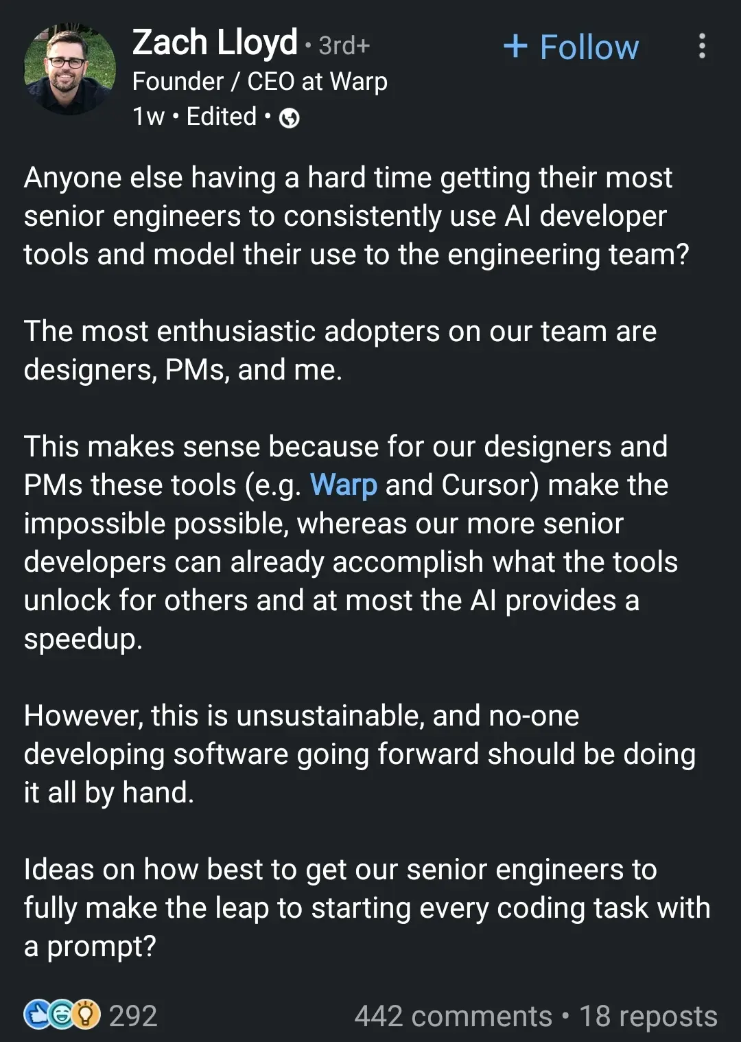View the 292 reactions list
The width and height of the screenshot is (741, 1042).
tap(133, 1016)
